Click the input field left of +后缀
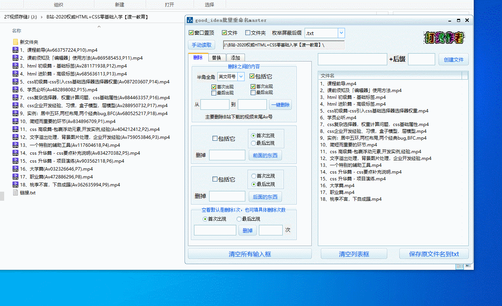502x306 pixels. (x=352, y=59)
